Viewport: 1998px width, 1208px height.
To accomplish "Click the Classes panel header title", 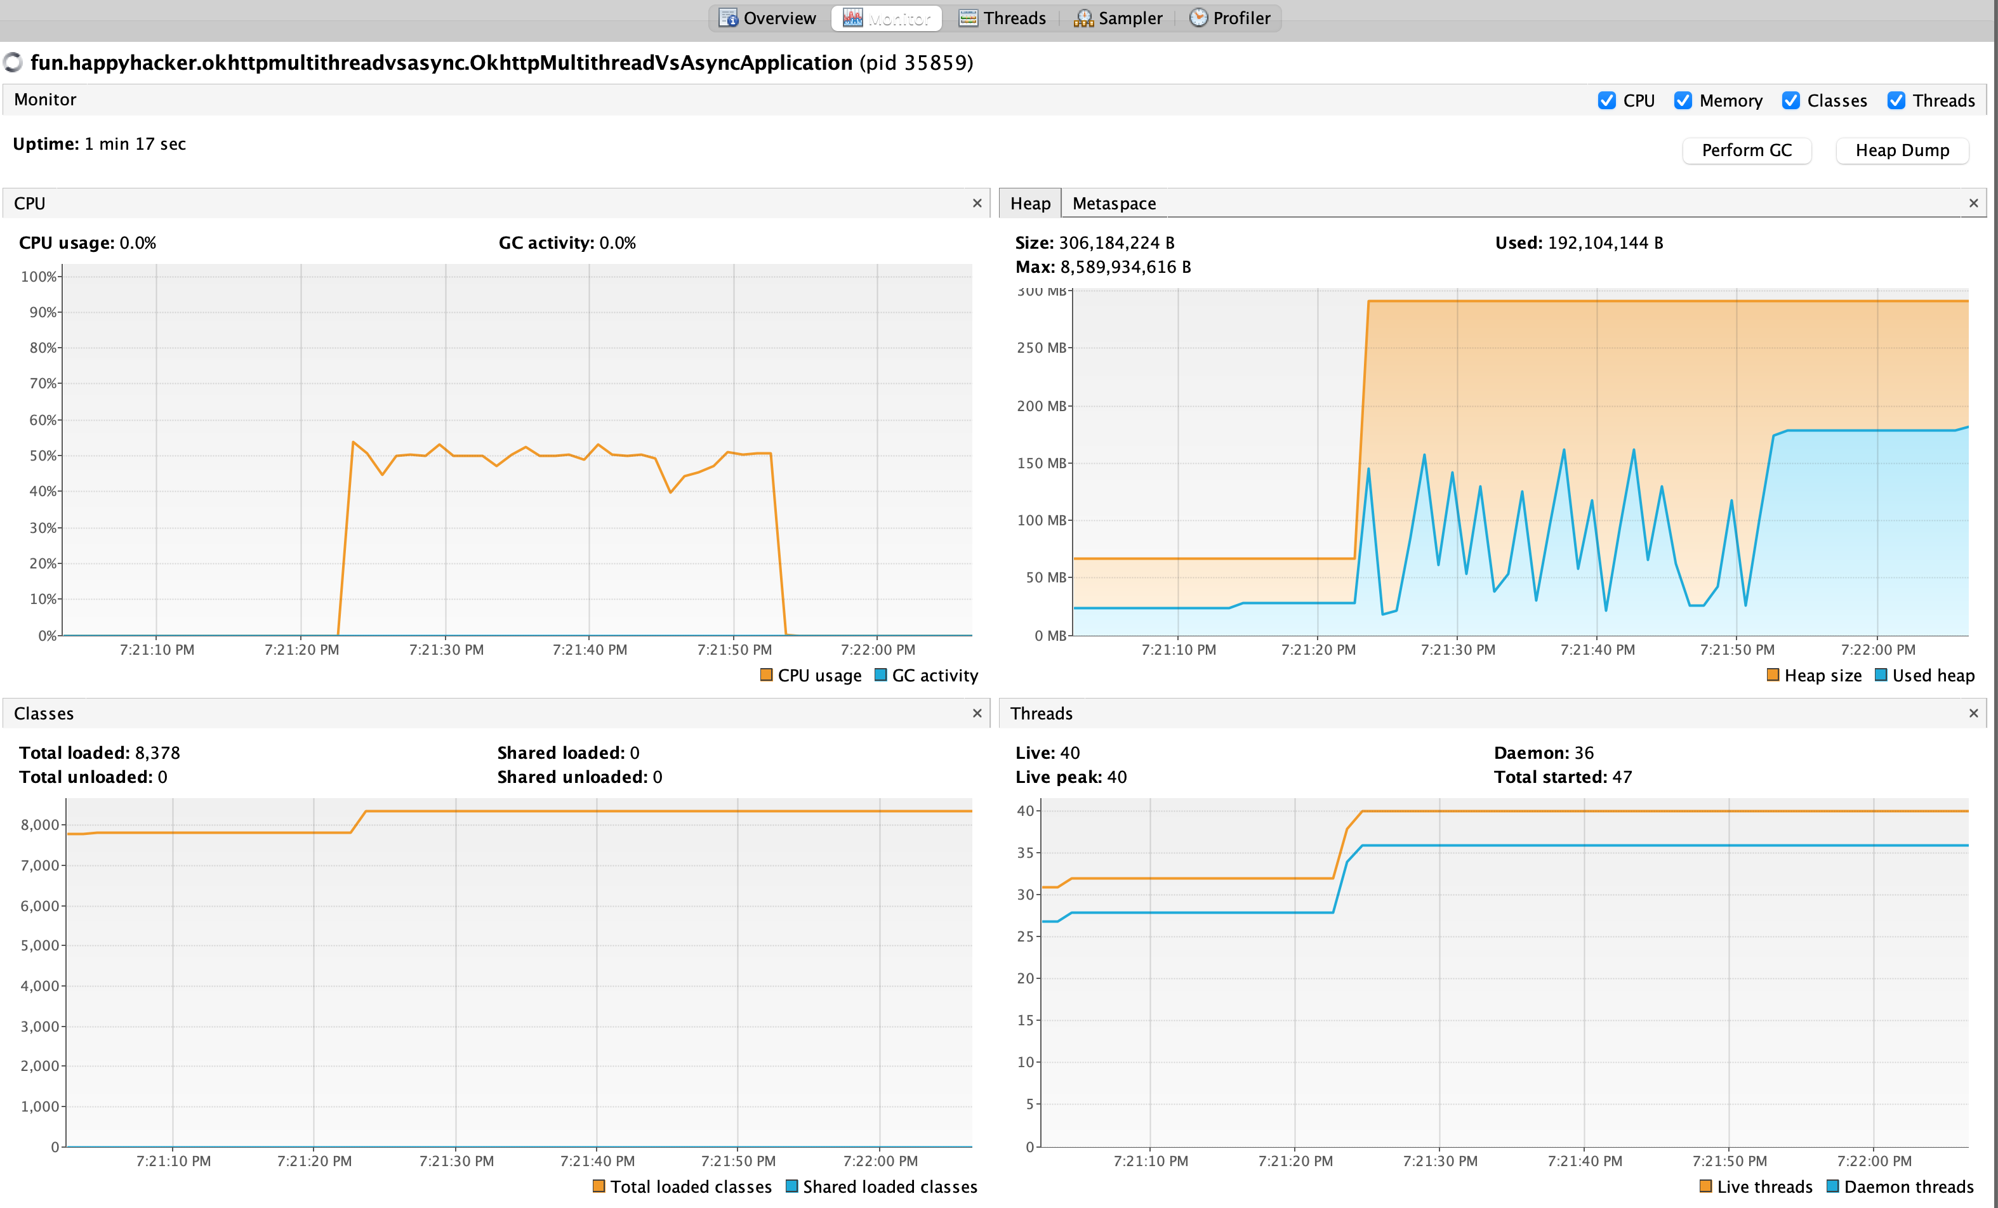I will tap(44, 714).
